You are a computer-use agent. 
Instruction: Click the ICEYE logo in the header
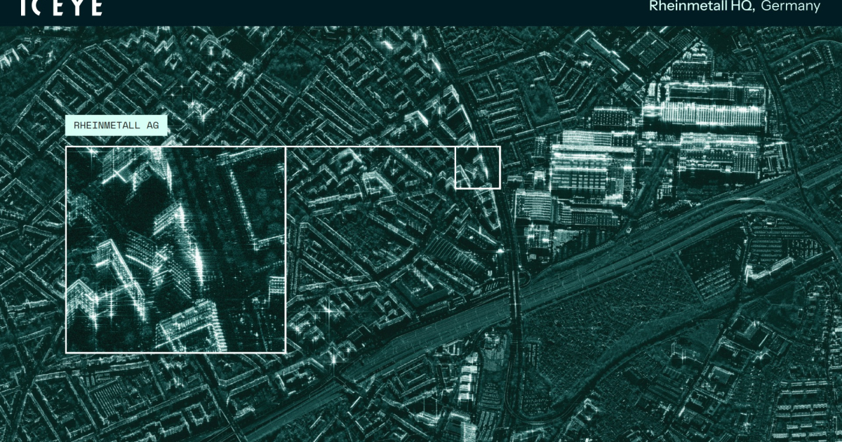62,8
